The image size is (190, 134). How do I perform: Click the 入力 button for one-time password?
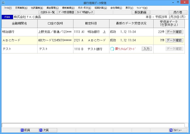click(x=147, y=49)
